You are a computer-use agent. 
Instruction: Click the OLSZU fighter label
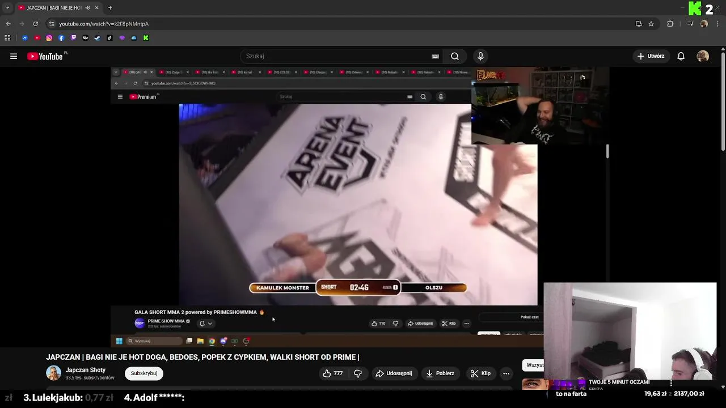point(434,288)
